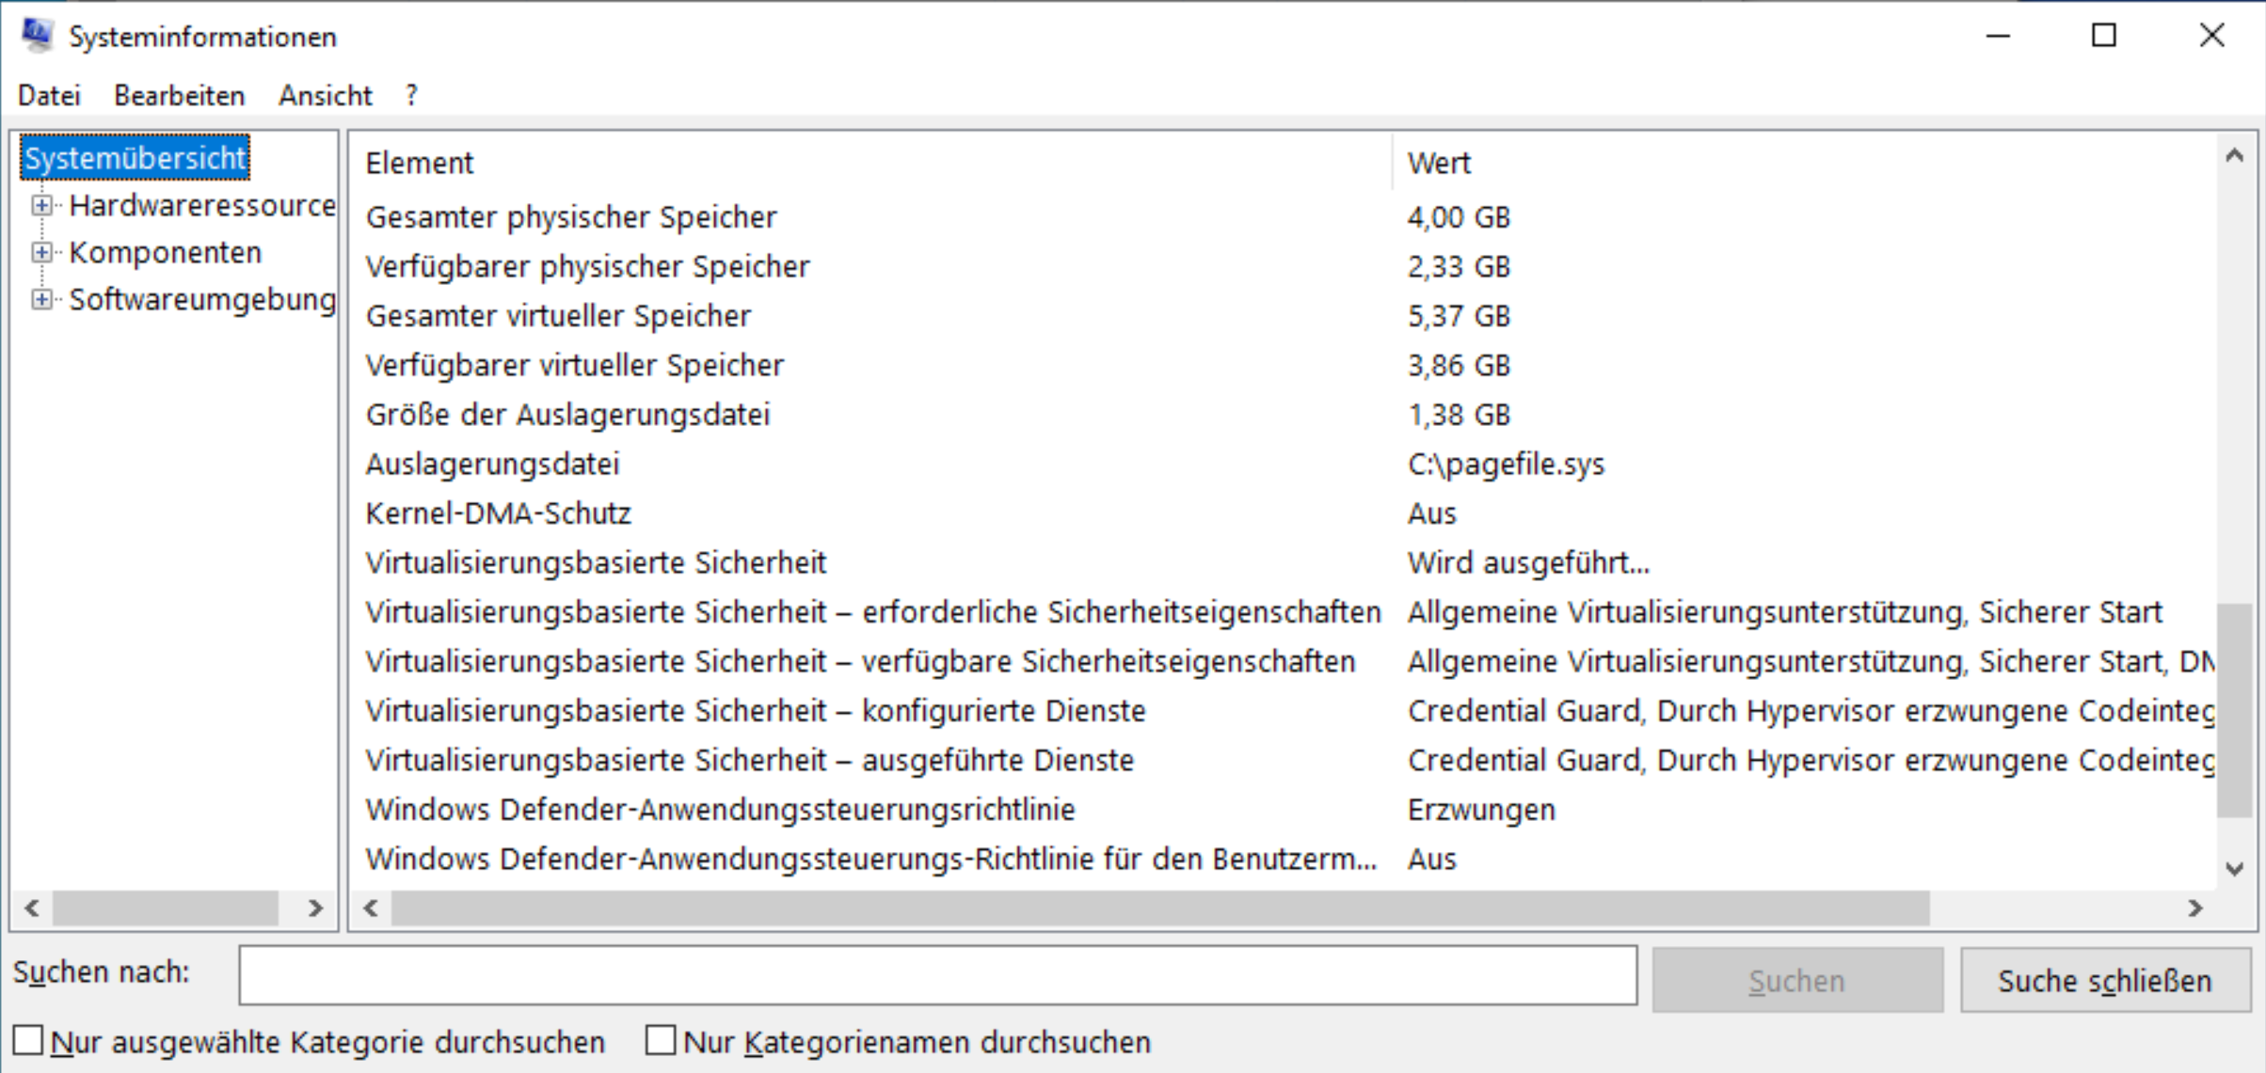Screen dimensions: 2266x1073
Task: Open the Datei menu
Action: click(49, 95)
